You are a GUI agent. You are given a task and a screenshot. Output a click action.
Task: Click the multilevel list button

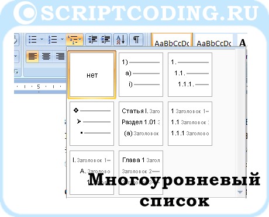click(75, 40)
